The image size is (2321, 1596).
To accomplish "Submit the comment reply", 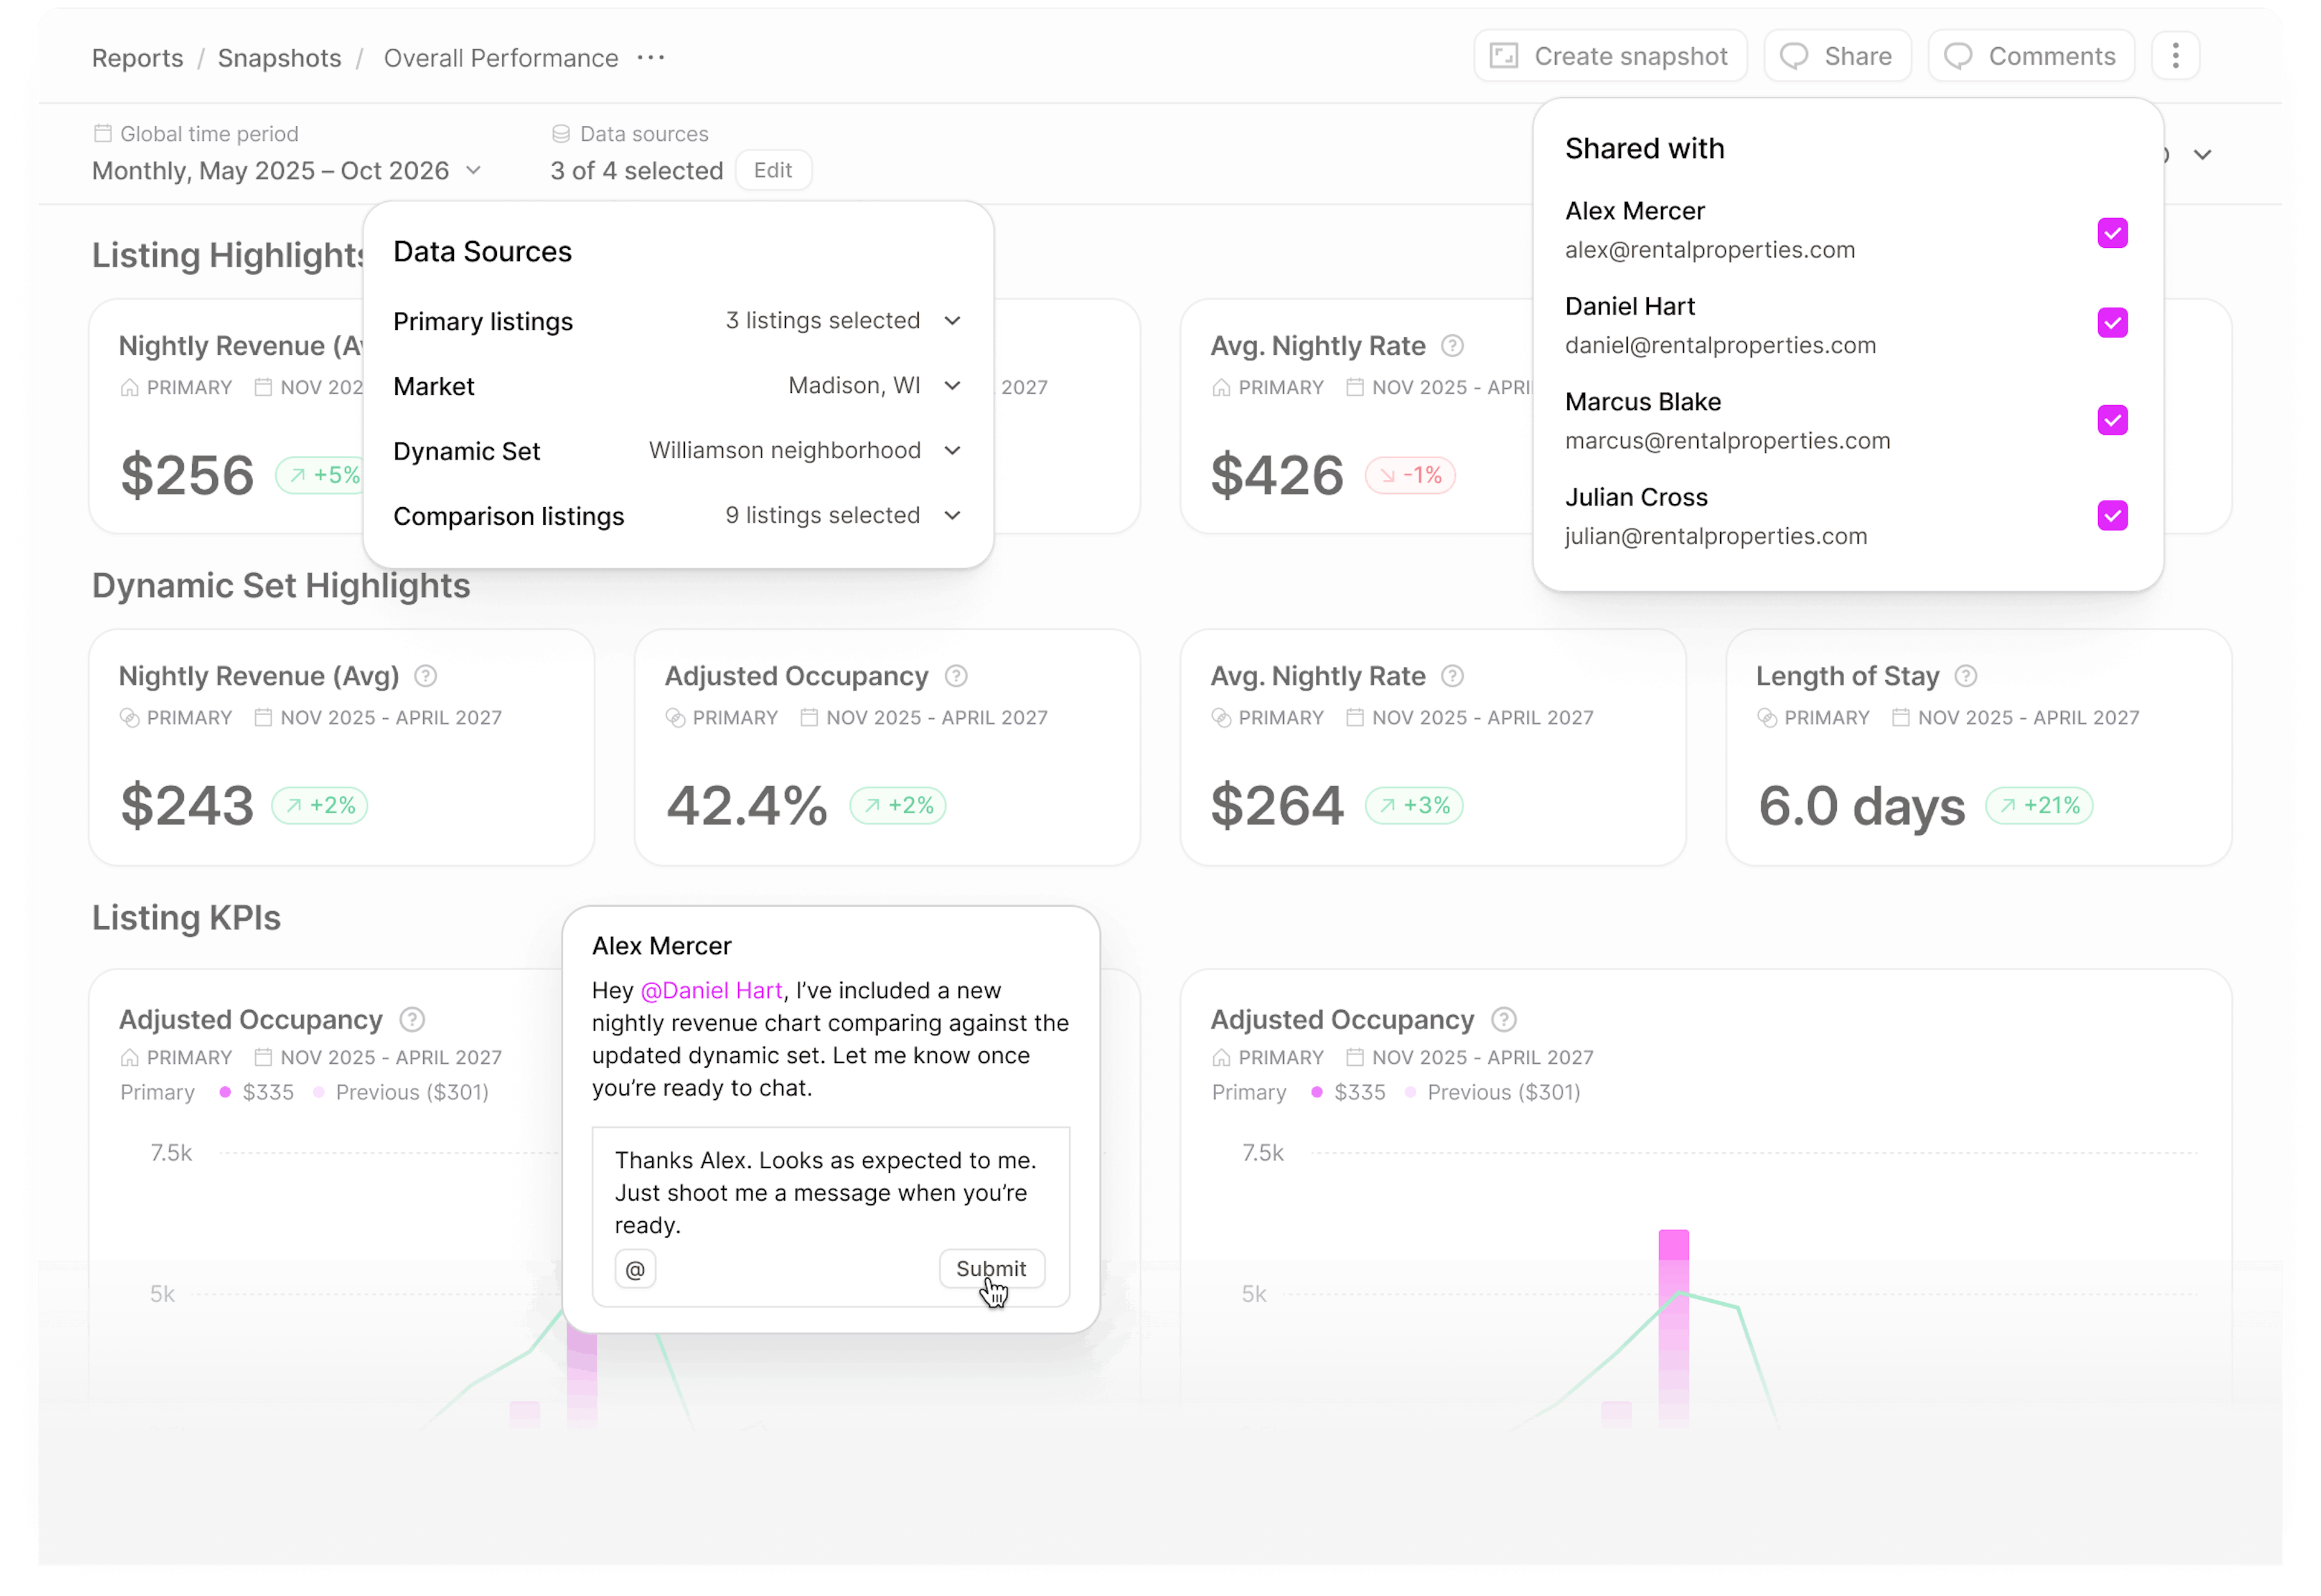I will pyautogui.click(x=991, y=1268).
